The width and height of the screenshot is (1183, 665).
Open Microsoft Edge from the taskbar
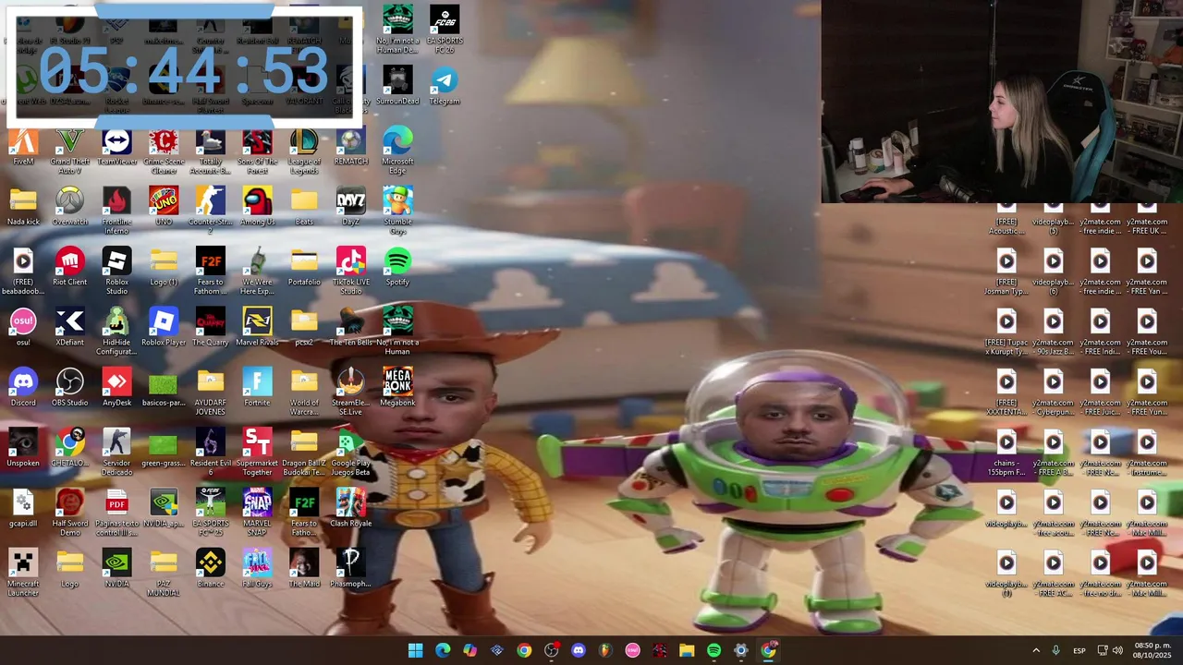coord(443,650)
